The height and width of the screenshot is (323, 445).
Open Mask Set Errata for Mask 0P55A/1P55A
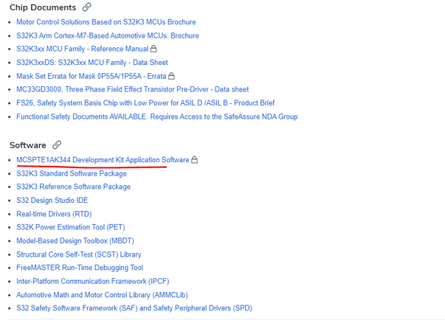click(91, 76)
